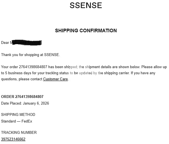This screenshot has width=169, height=144.
Task: Click the order number in paragraph text
Action: [33, 67]
